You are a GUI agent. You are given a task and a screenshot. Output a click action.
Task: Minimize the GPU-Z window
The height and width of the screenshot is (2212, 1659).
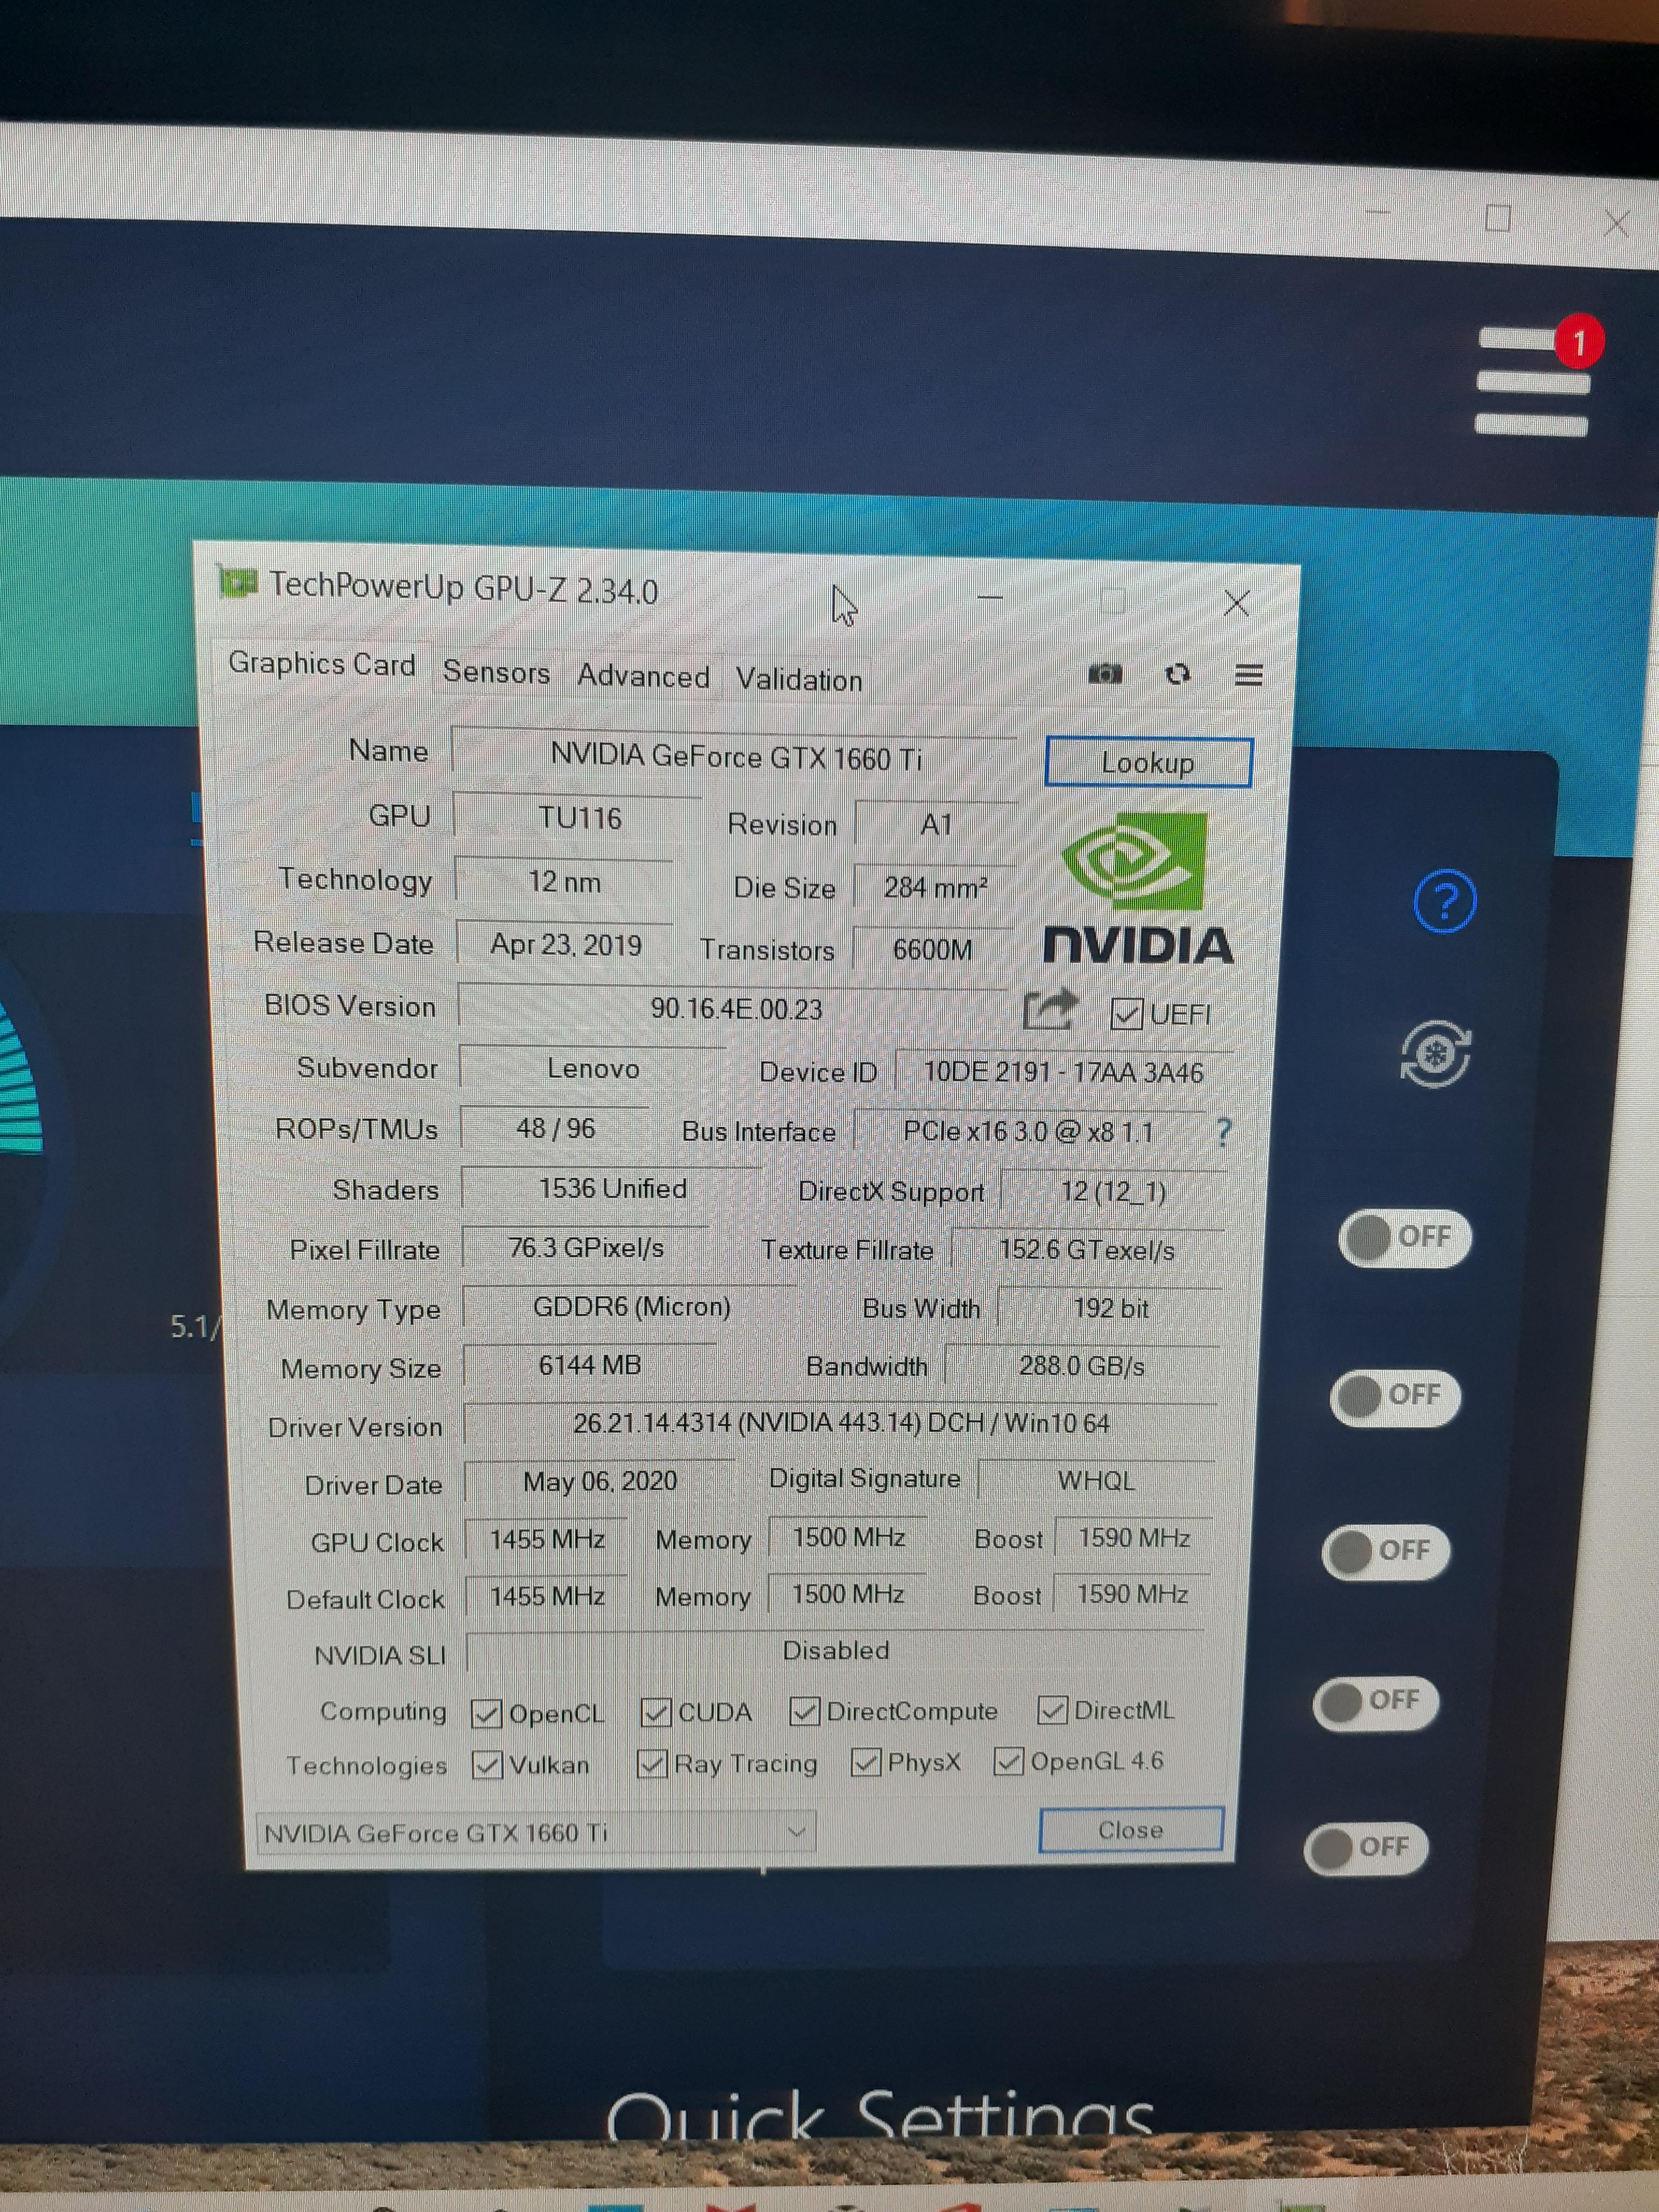click(x=990, y=598)
